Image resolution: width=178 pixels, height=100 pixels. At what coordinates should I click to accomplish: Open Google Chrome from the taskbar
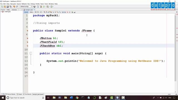(77, 97)
